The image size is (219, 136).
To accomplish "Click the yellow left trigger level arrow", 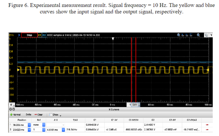I will [x=18, y=70].
